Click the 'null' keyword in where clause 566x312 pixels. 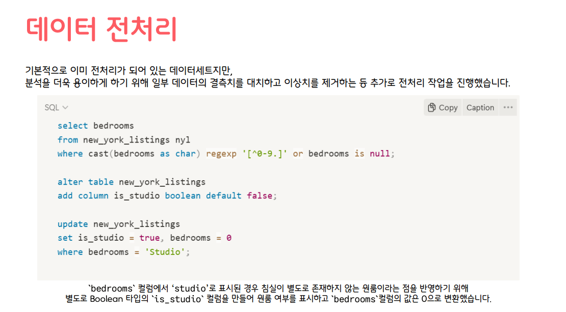coord(380,154)
